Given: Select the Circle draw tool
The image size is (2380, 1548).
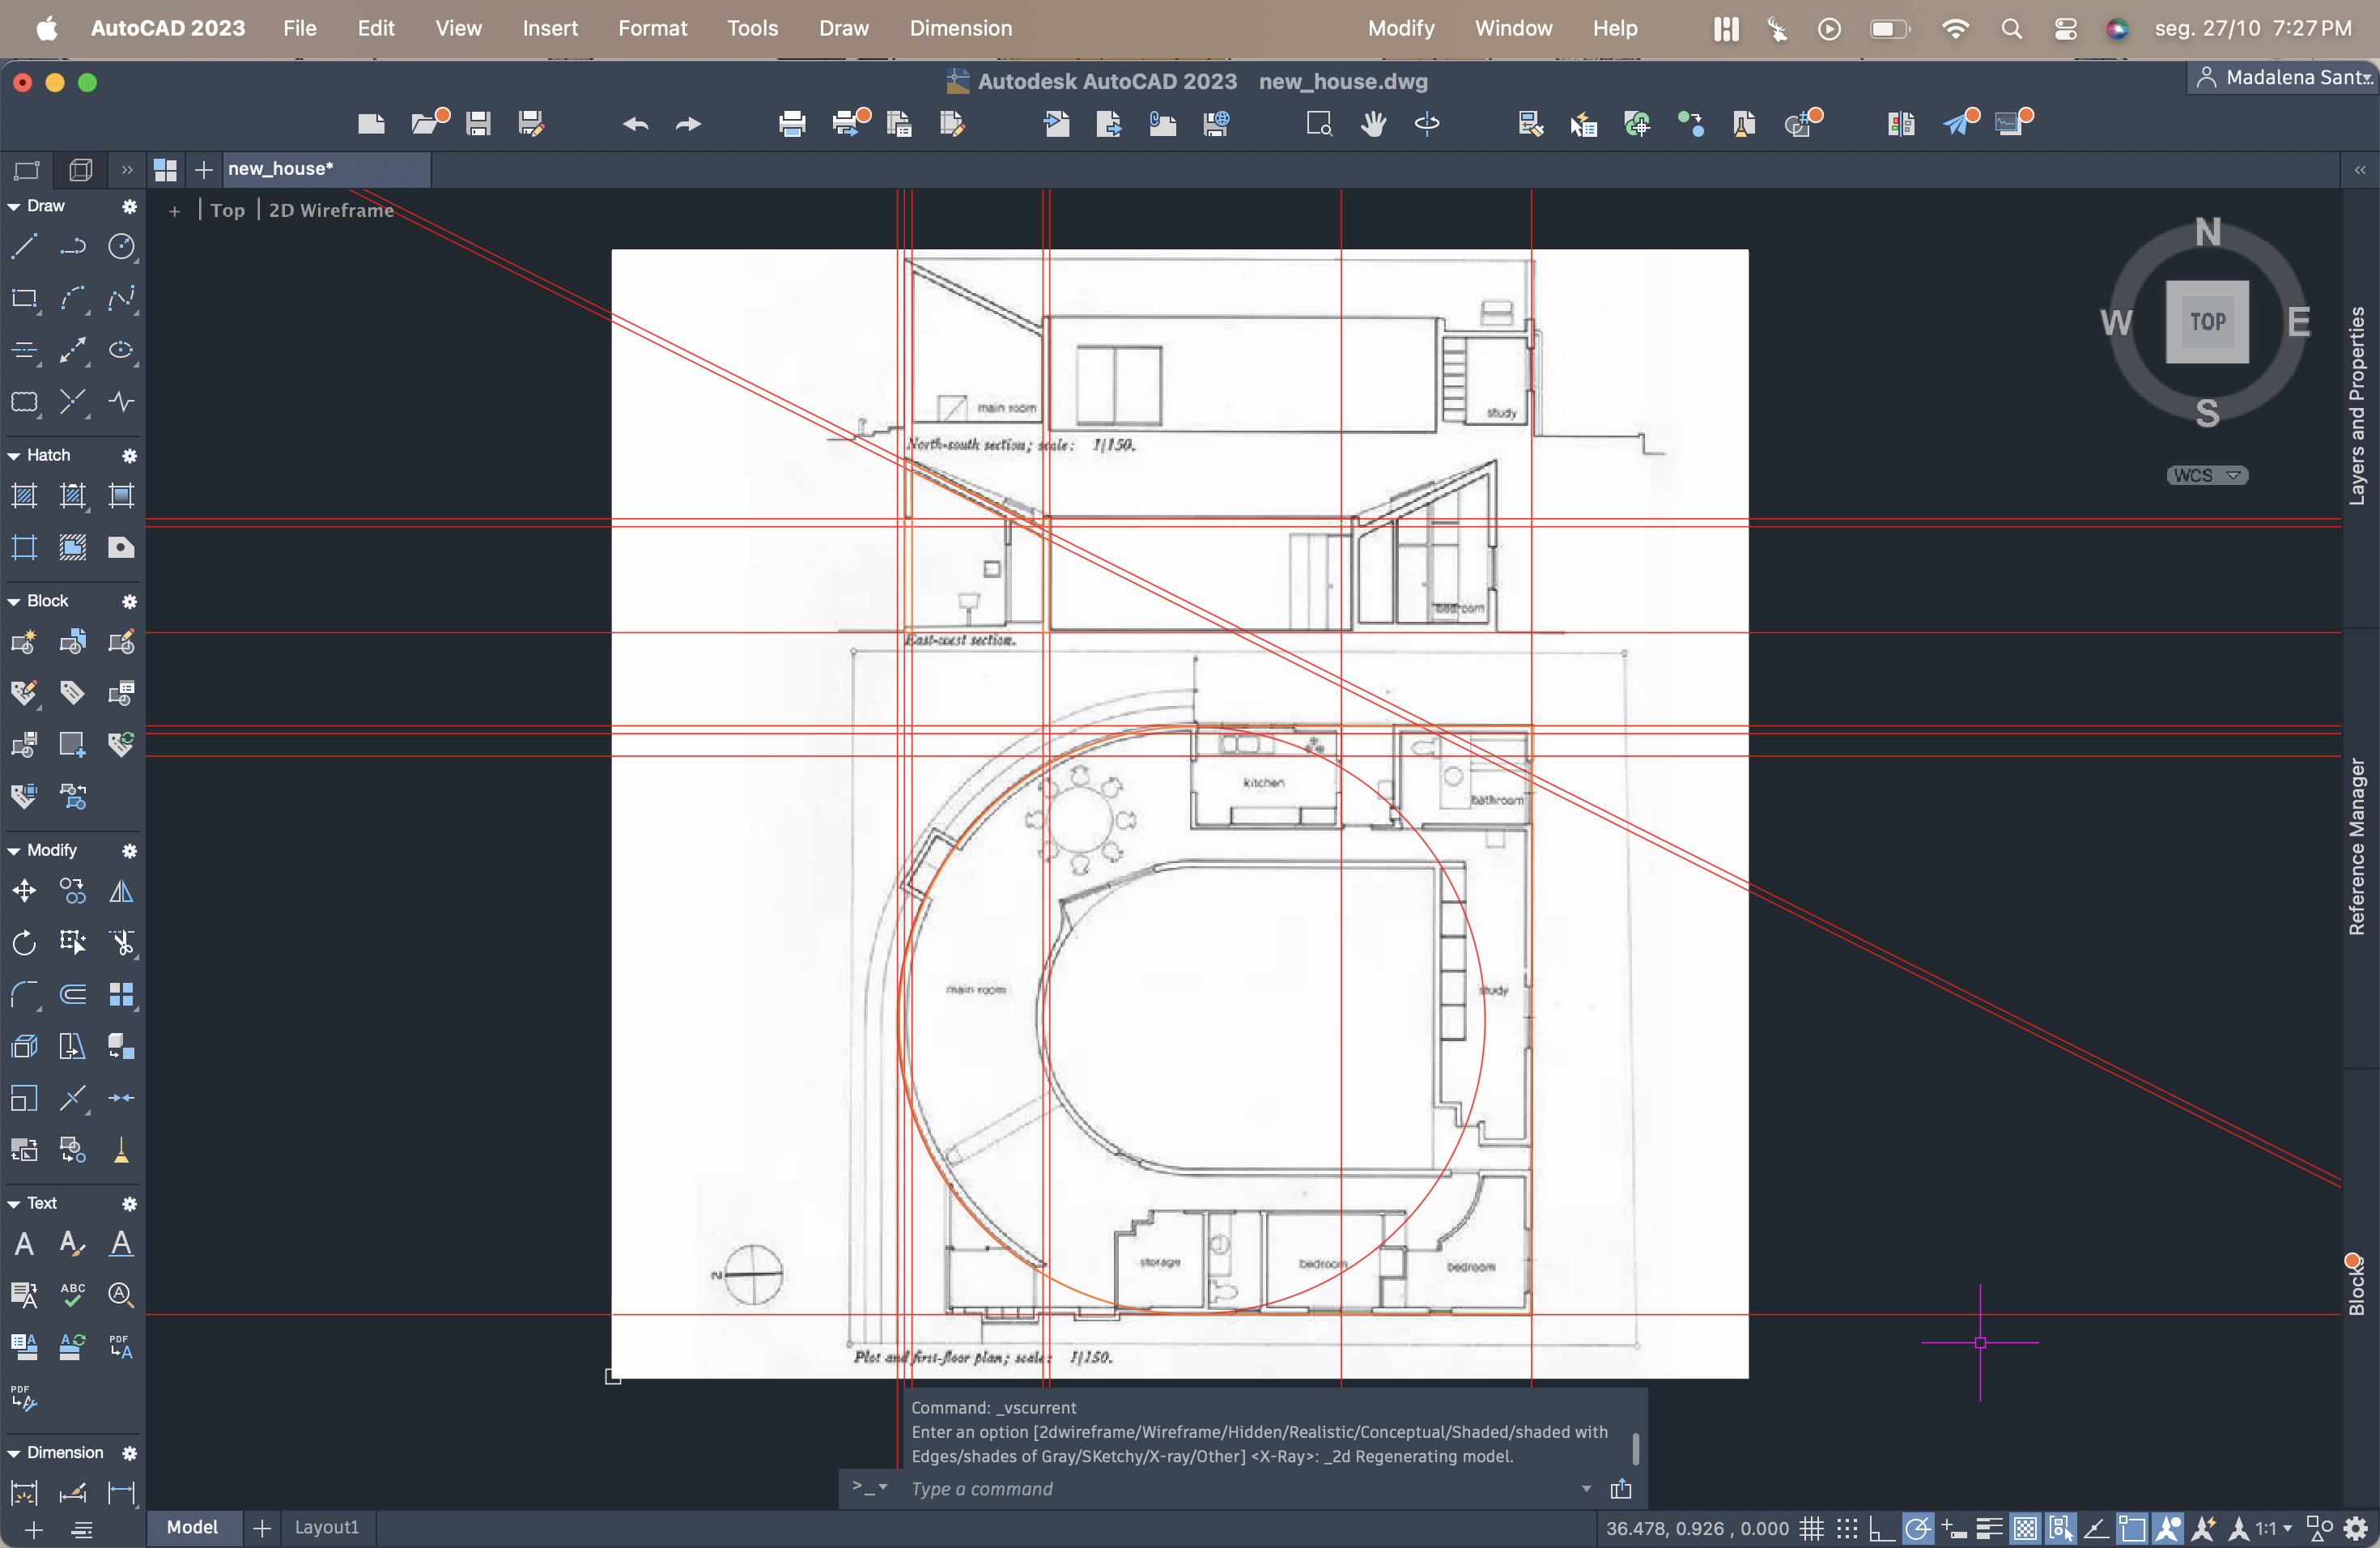Looking at the screenshot, I should click(x=121, y=246).
